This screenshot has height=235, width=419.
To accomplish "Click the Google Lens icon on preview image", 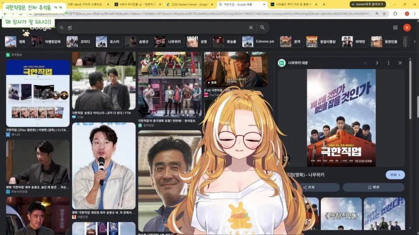I will [x=286, y=158].
